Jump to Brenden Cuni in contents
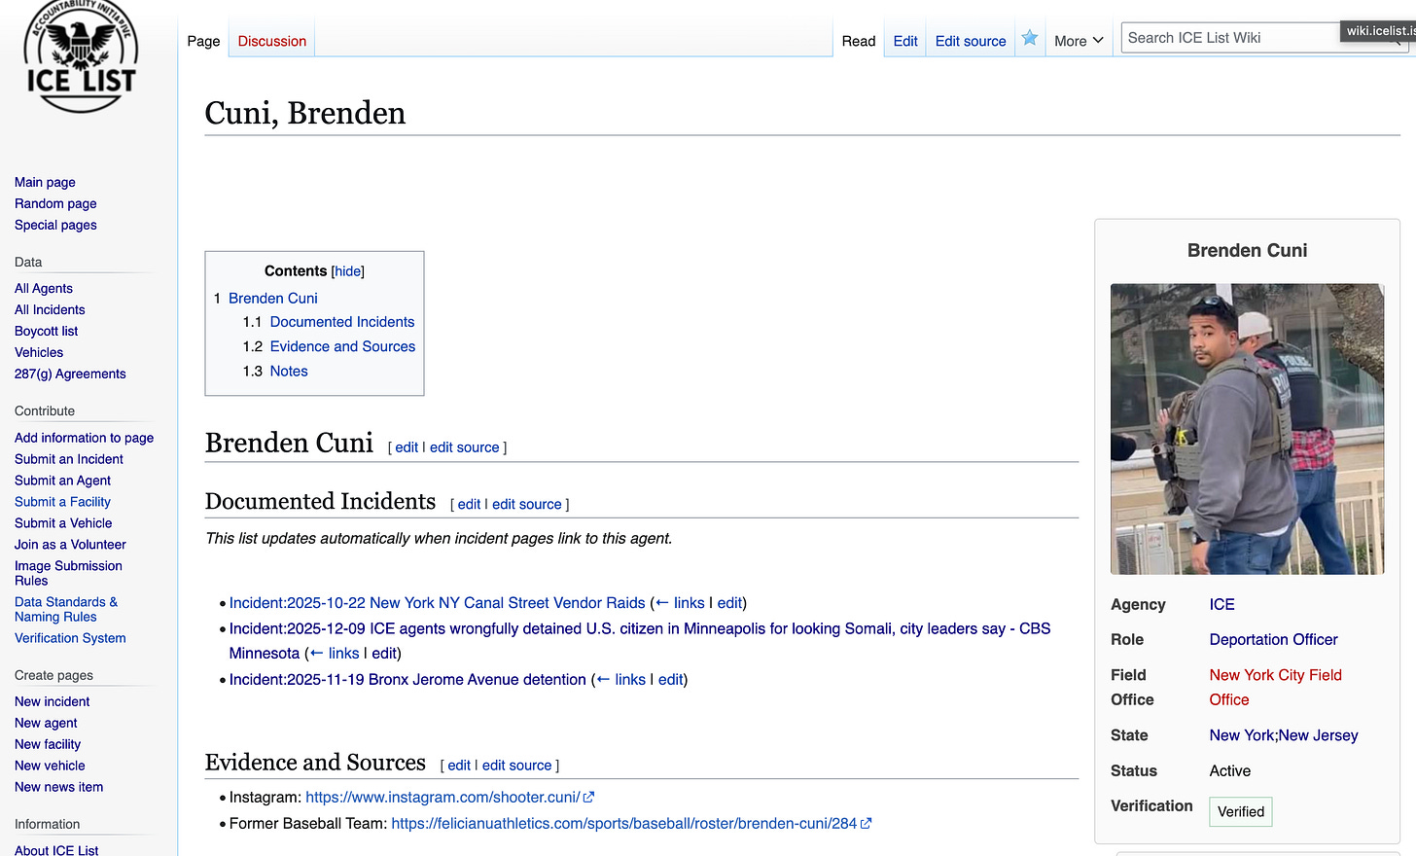The width and height of the screenshot is (1416, 856). 273,299
